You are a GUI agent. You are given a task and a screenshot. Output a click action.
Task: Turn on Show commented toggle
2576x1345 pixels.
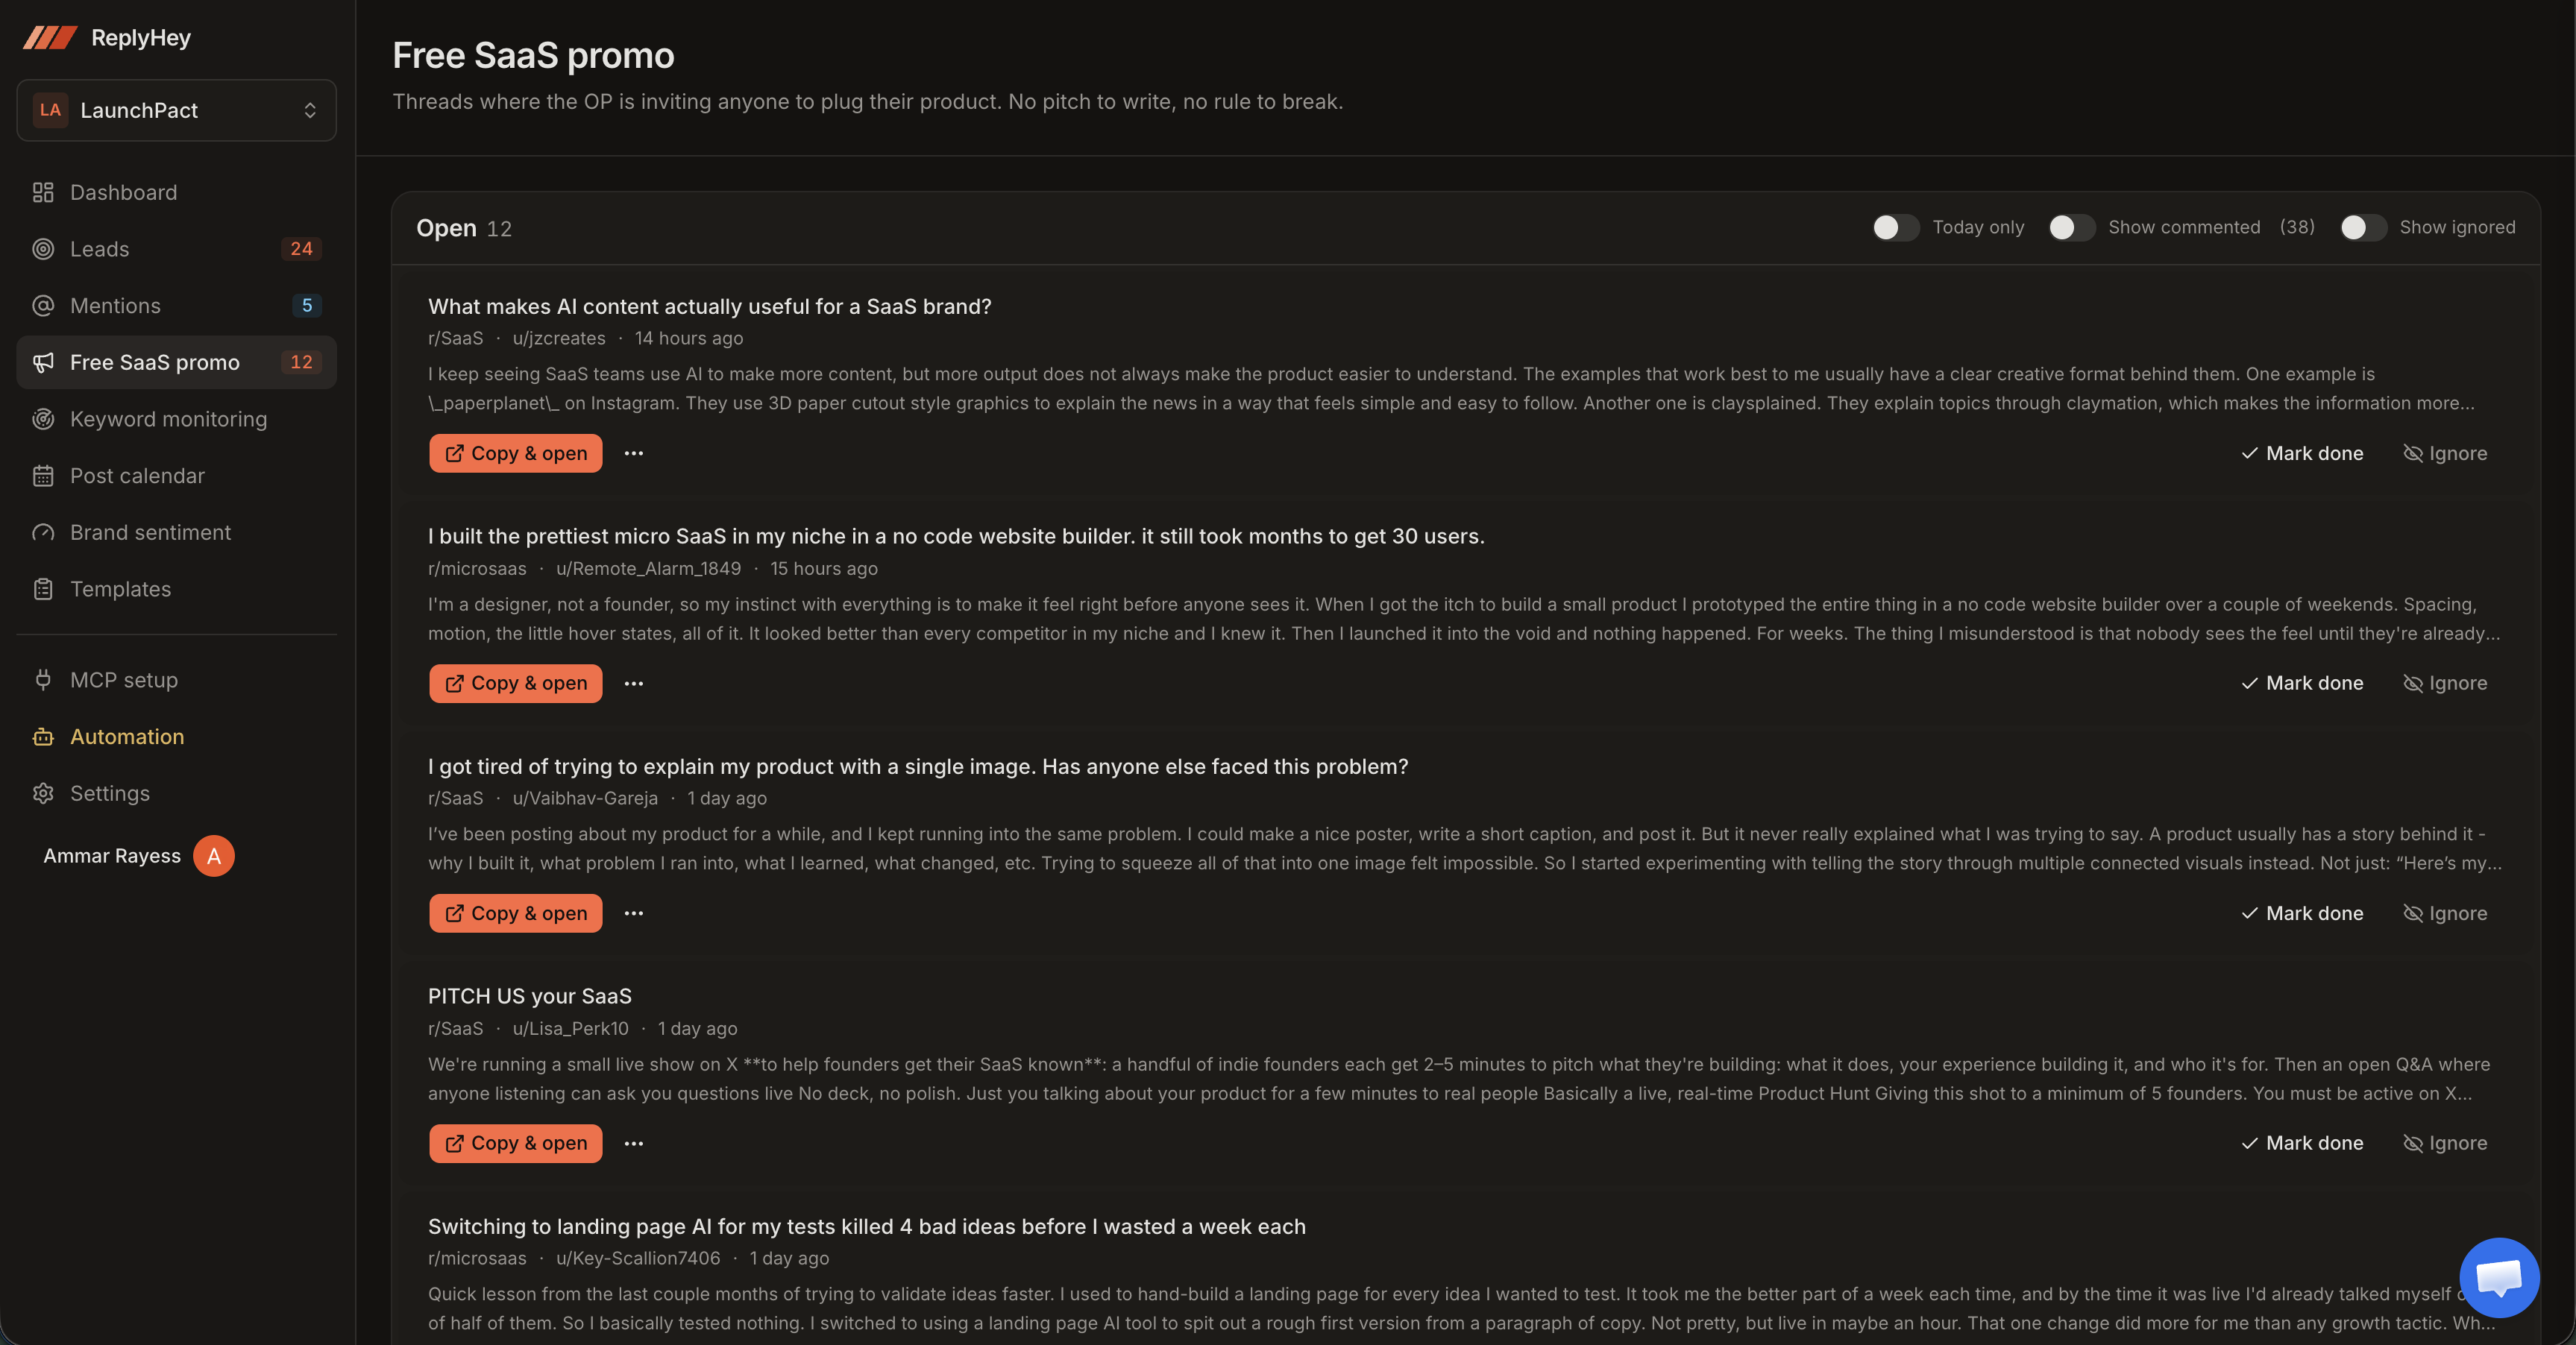point(2071,227)
